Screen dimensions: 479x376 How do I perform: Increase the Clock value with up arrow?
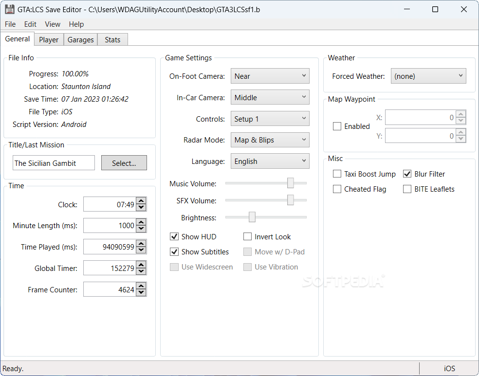coord(141,201)
